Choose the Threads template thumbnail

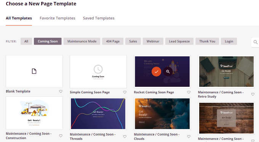click(x=98, y=114)
